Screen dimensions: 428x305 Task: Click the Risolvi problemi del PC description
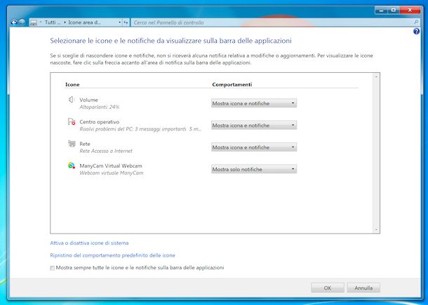click(140, 129)
